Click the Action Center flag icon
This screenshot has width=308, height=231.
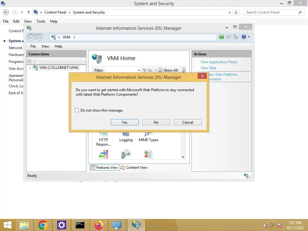(280, 225)
